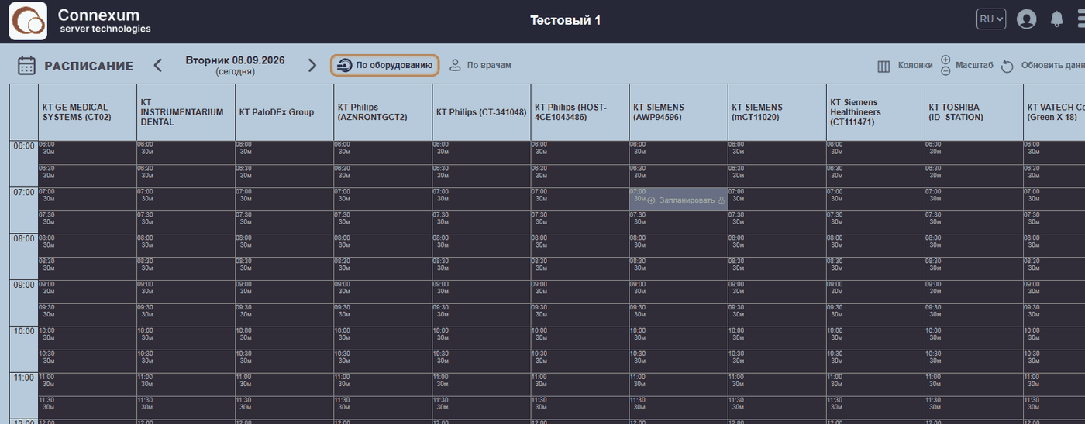Select the 11:30 slot for KT SIEMENS (mCT11020)
Image resolution: width=1085 pixels, height=424 pixels.
[777, 408]
